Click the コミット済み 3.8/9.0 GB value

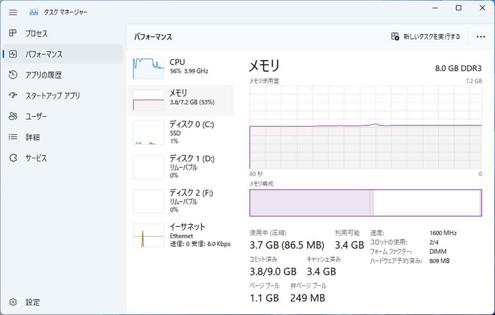click(273, 272)
